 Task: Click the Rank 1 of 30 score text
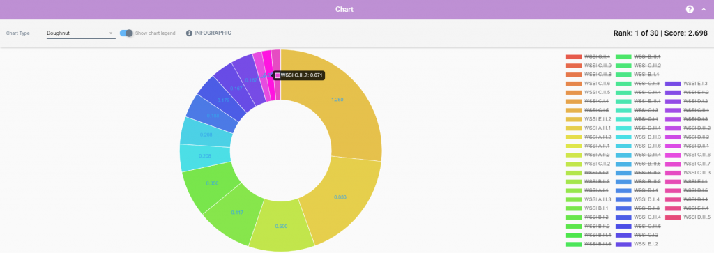click(x=660, y=33)
